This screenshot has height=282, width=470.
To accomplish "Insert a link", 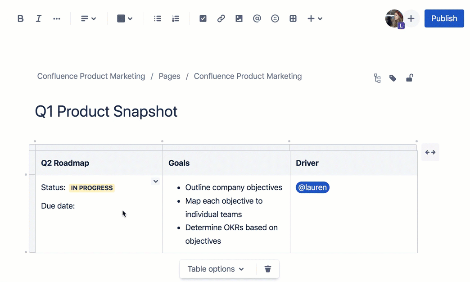I will coord(221,18).
